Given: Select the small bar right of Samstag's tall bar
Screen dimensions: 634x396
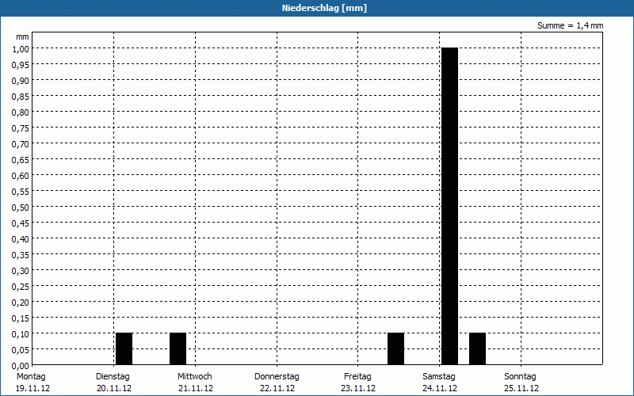Looking at the screenshot, I should click(x=478, y=348).
